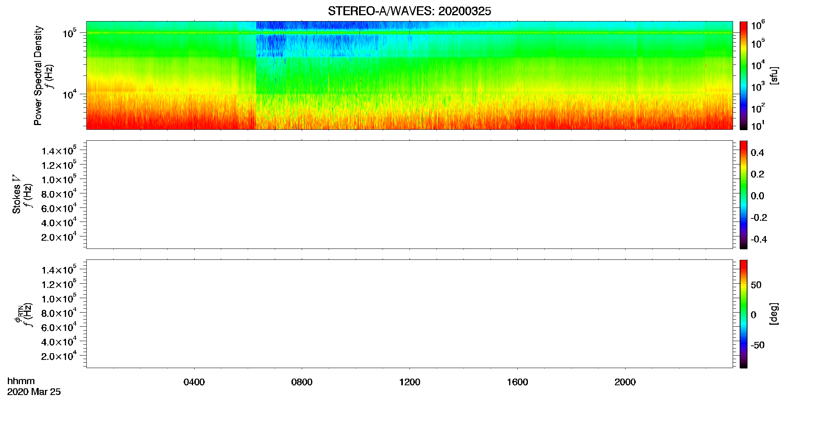Click the 2020 Mar 25 date label

[x=34, y=392]
